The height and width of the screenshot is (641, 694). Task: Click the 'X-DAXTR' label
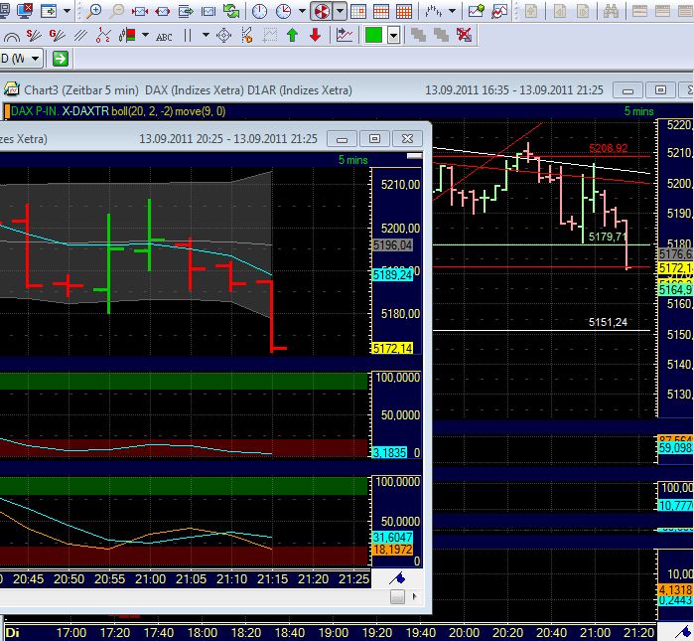point(85,110)
